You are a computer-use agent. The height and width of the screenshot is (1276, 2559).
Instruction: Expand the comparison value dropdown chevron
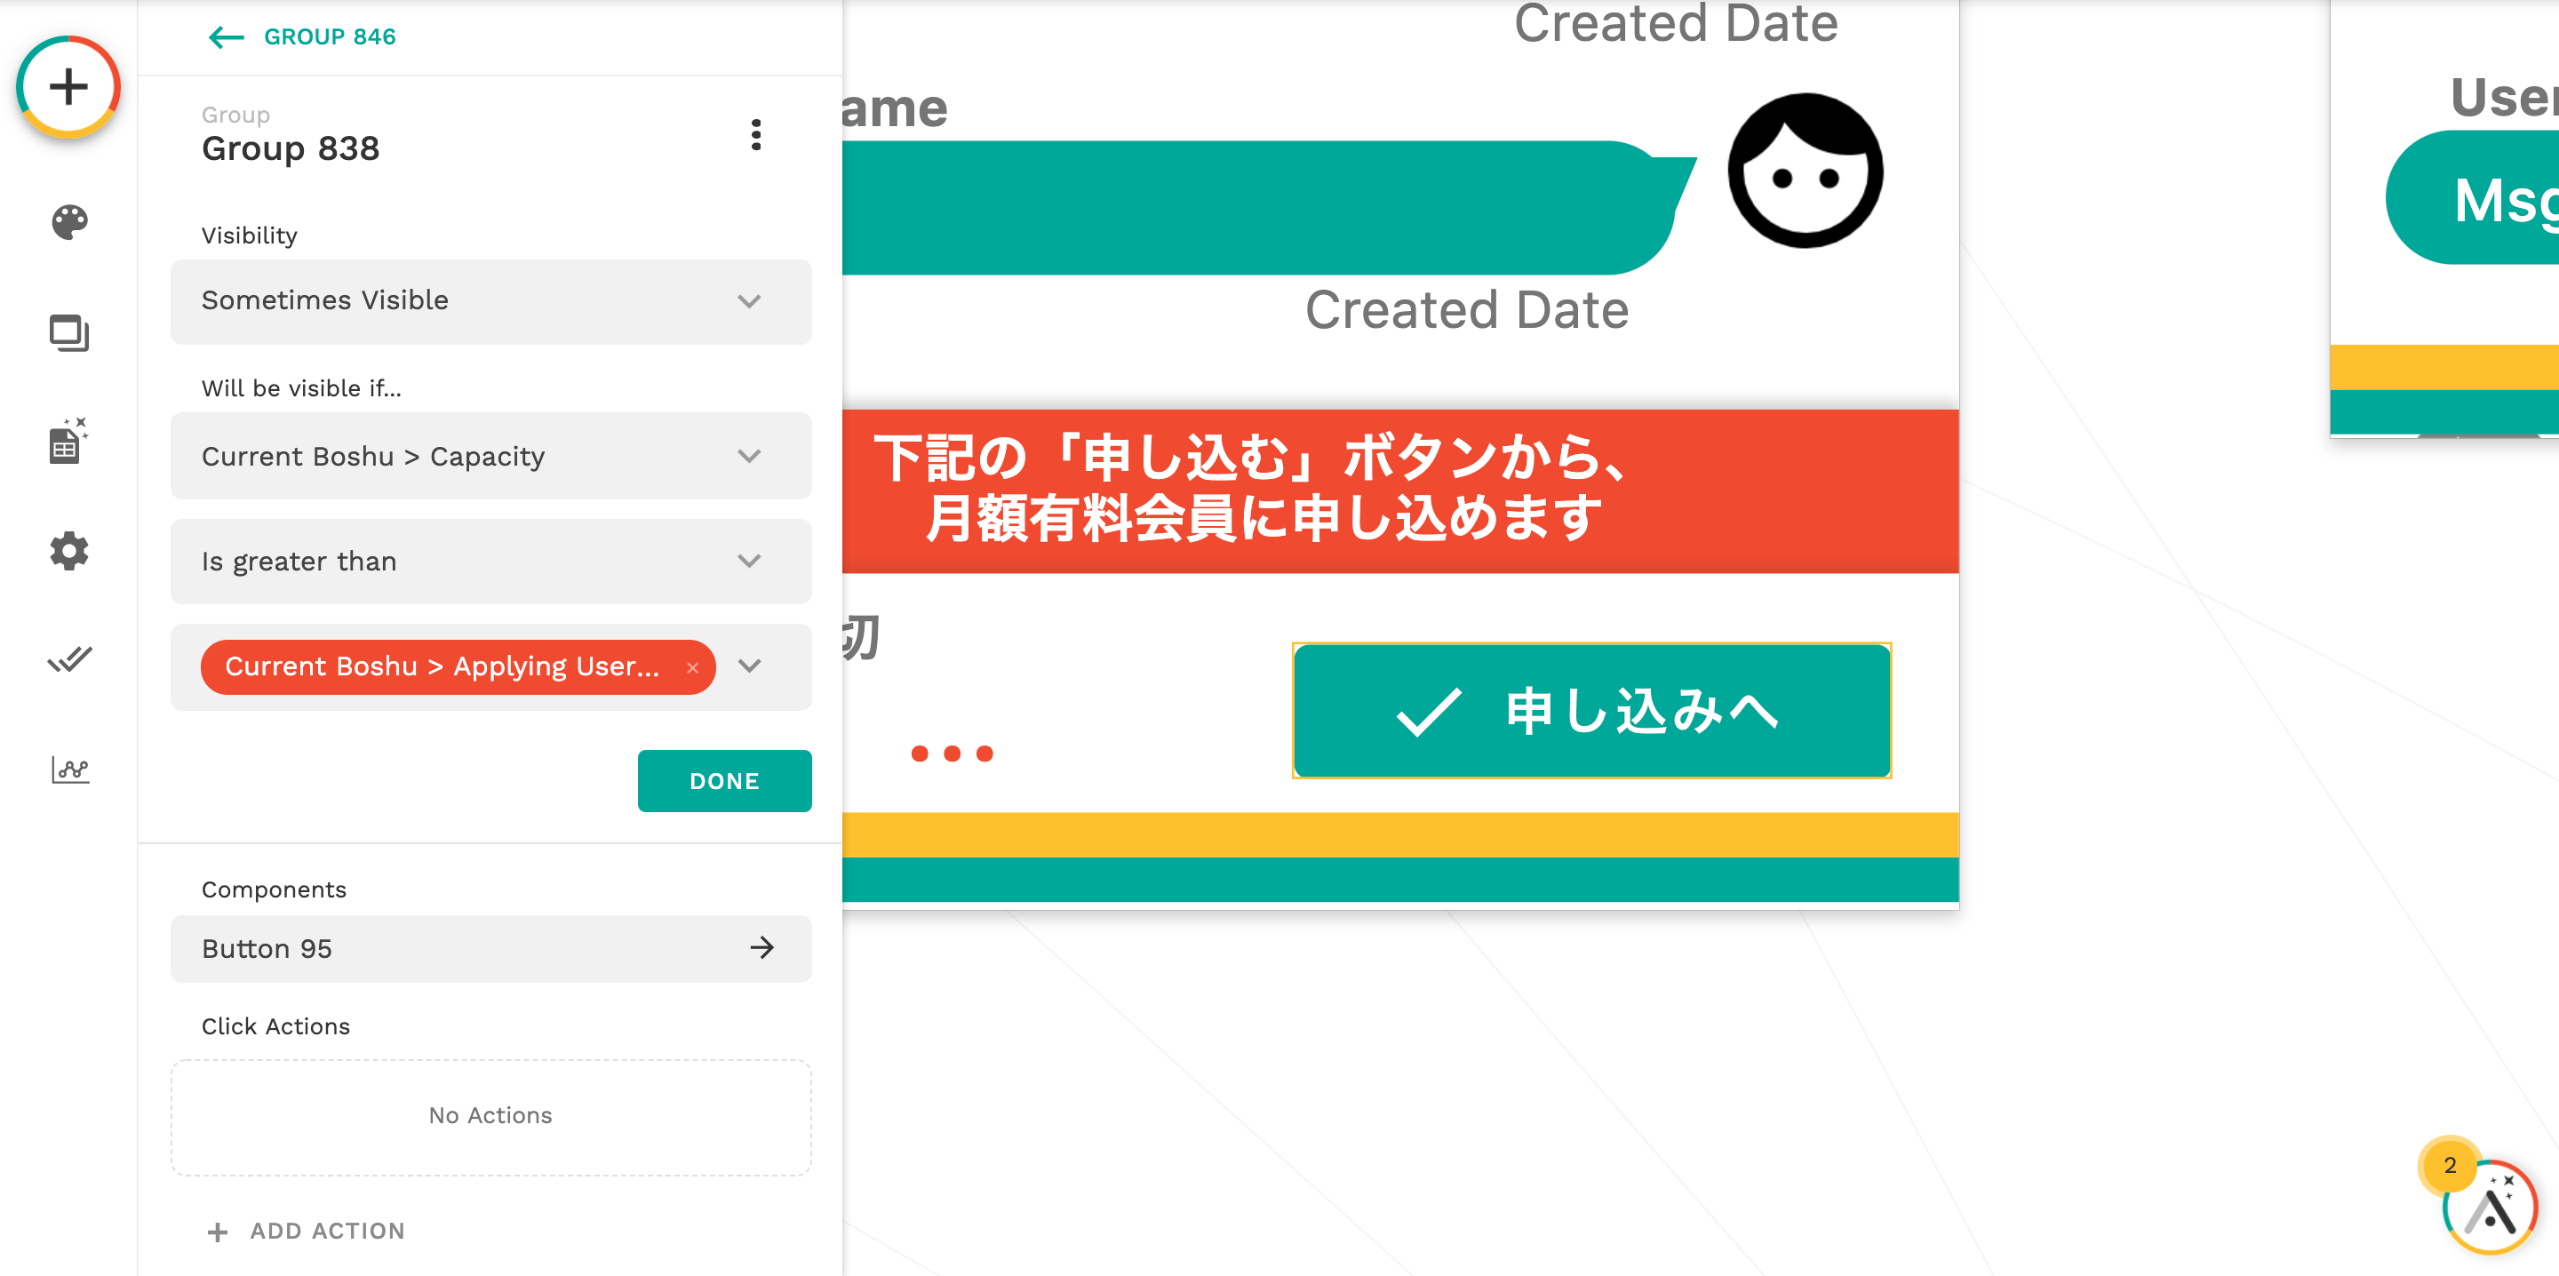pyautogui.click(x=750, y=666)
